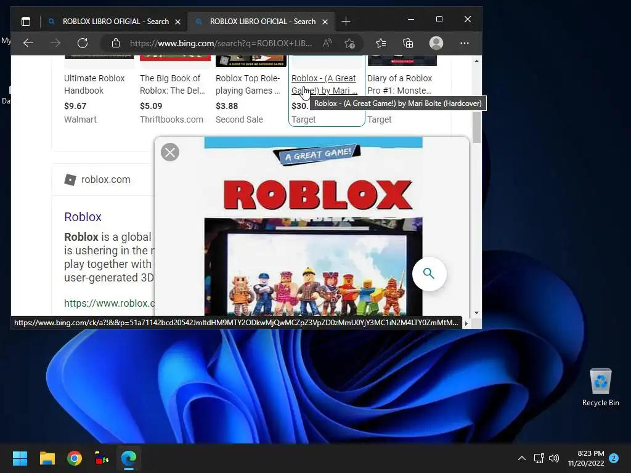This screenshot has width=631, height=473.
Task: Open Roblox - (A Great Game!) link
Action: pos(324,84)
